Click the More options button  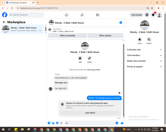pyautogui.click(x=105, y=36)
